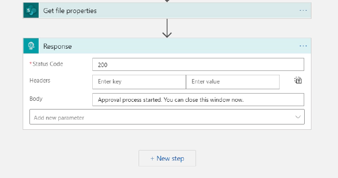Click the Response action globe icon
338x178 pixels.
(31, 46)
